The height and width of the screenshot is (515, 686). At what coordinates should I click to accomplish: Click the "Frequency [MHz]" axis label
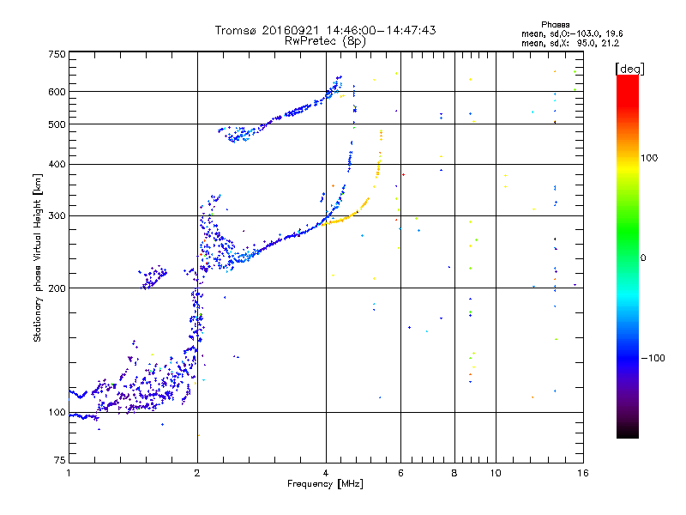(325, 484)
